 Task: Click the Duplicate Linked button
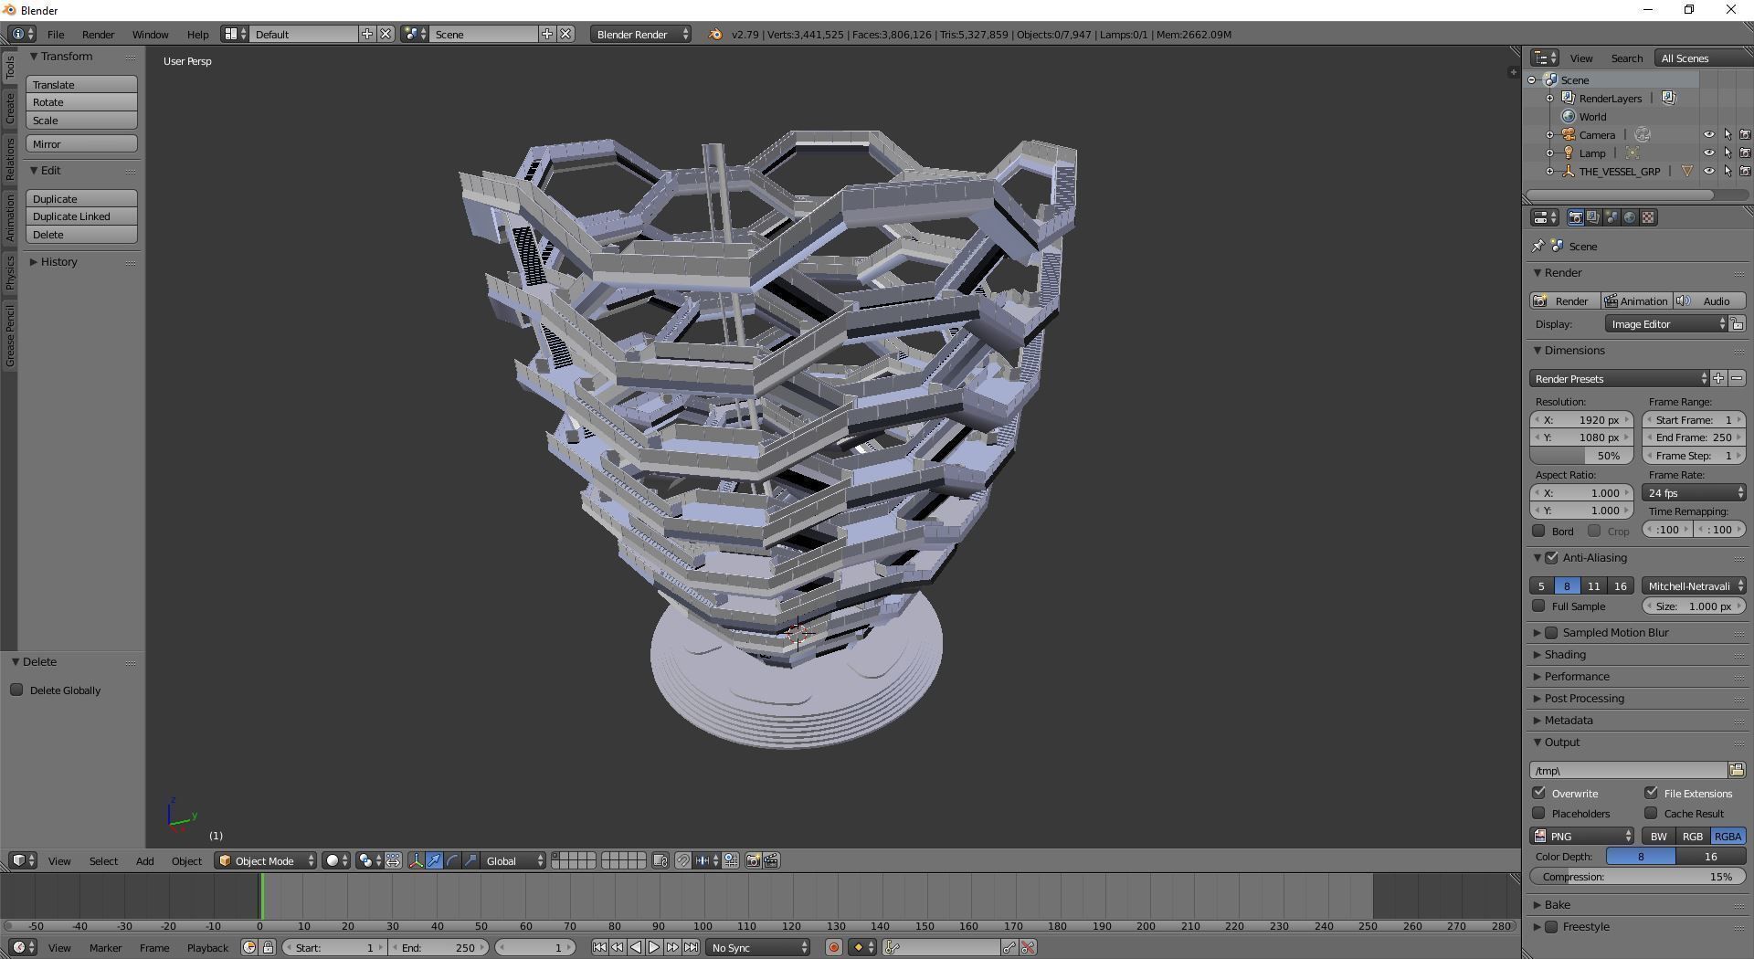point(81,216)
